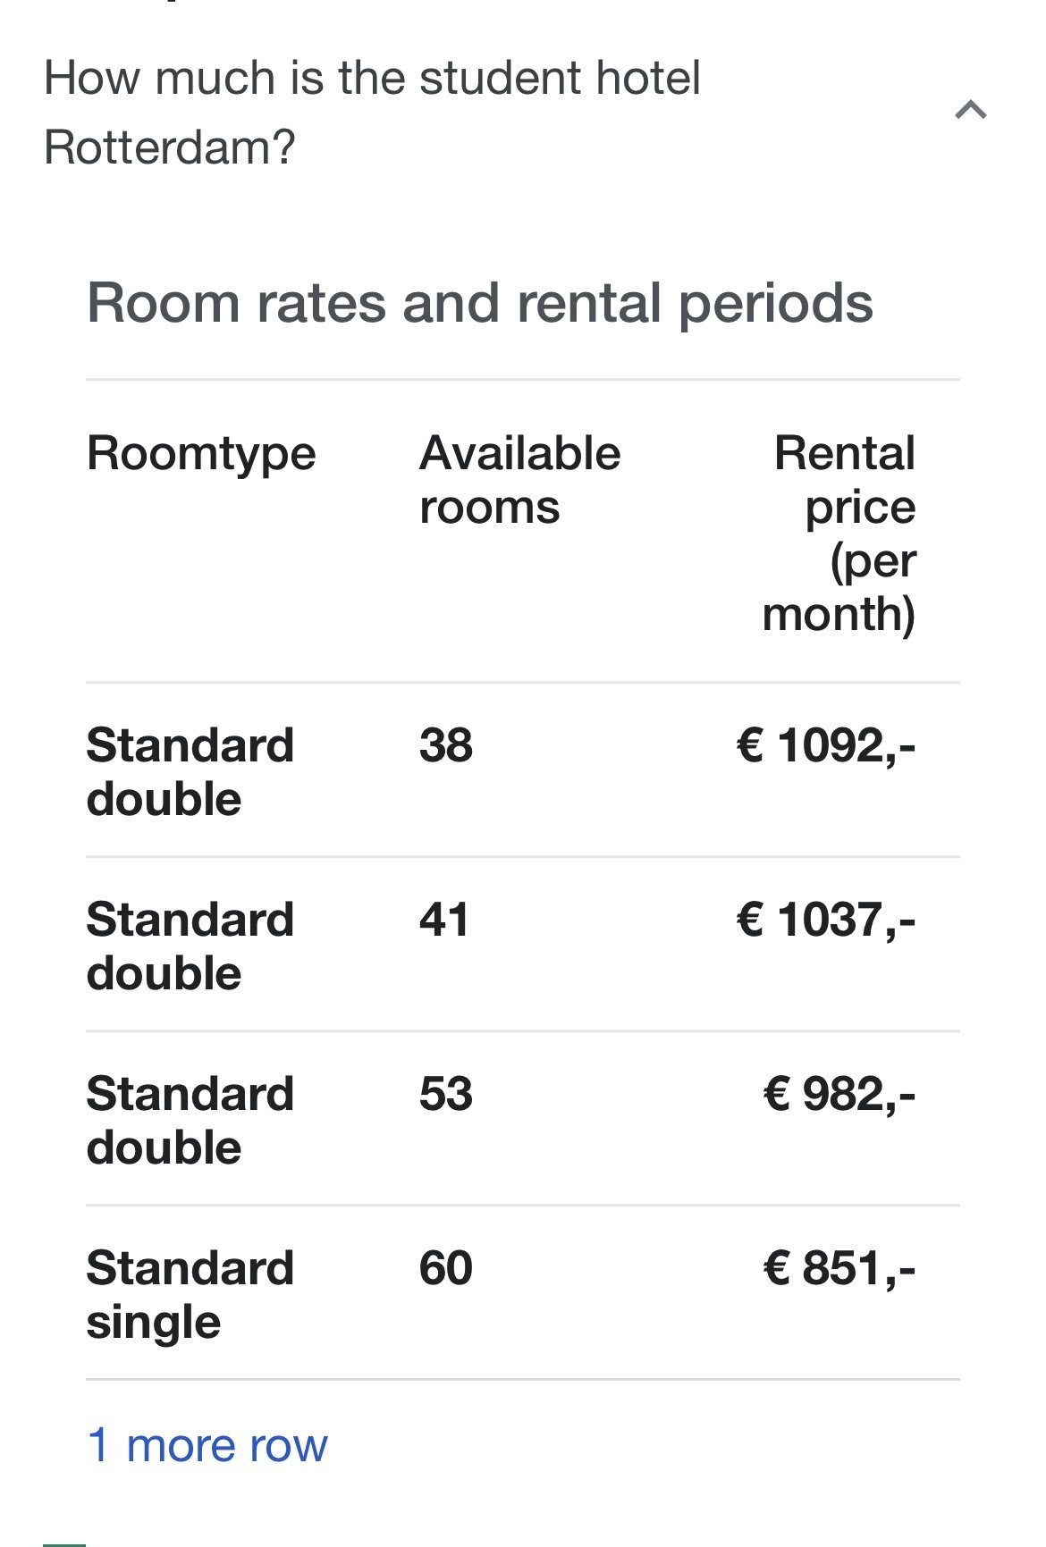This screenshot has width=1046, height=1547.
Task: Tap 'Standard double' in the 41-rooms row
Action: [190, 946]
